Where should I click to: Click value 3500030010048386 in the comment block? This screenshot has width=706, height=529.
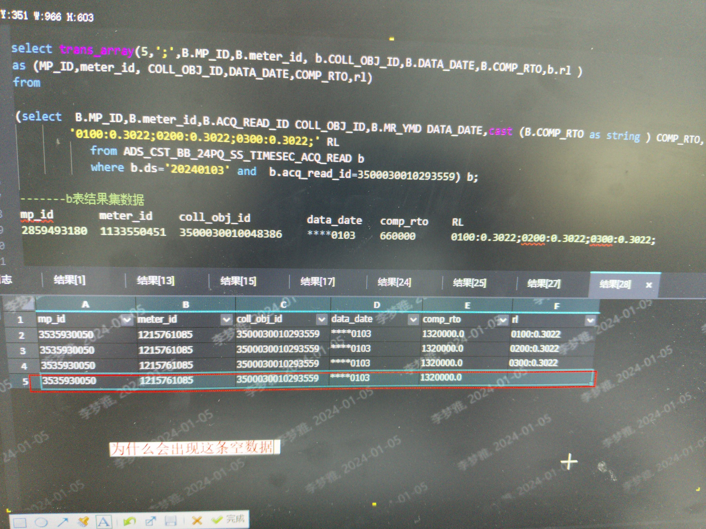[231, 234]
